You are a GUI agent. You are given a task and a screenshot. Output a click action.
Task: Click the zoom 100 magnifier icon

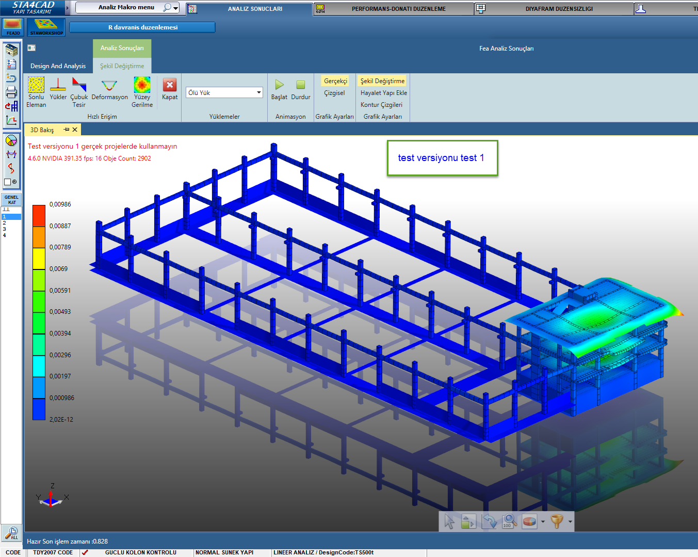click(x=509, y=521)
